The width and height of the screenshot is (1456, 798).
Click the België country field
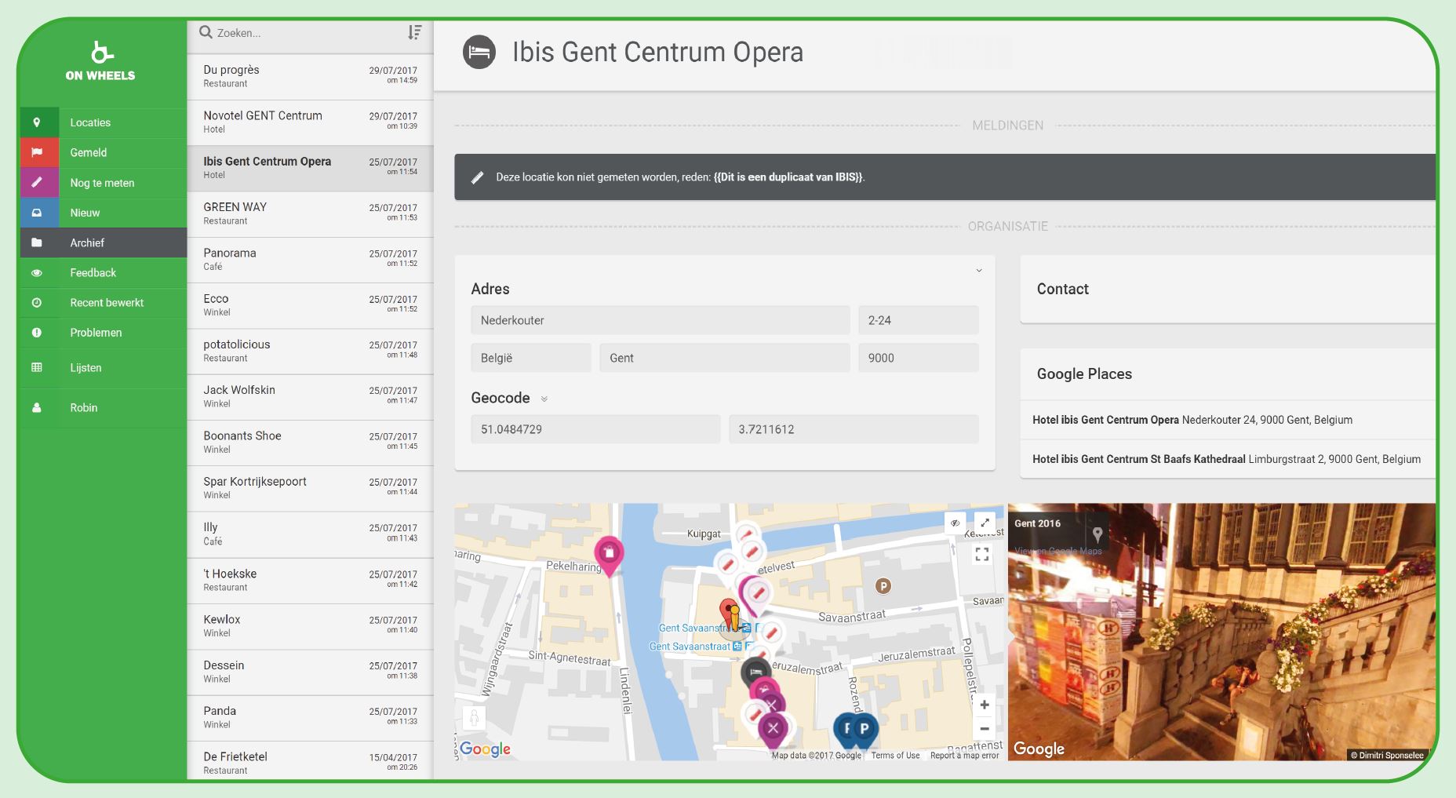coord(530,358)
